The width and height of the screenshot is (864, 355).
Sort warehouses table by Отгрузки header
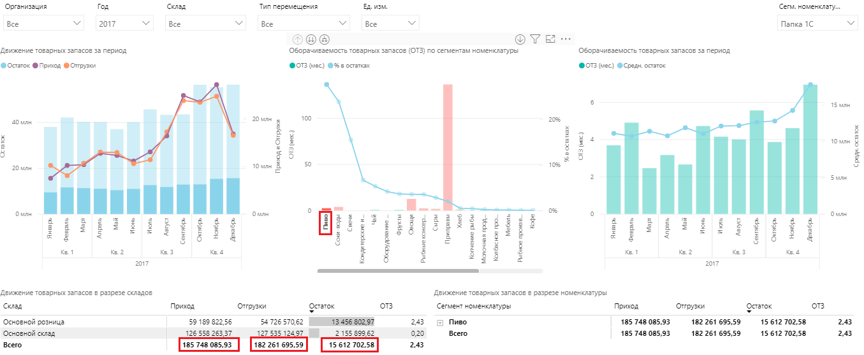(251, 307)
